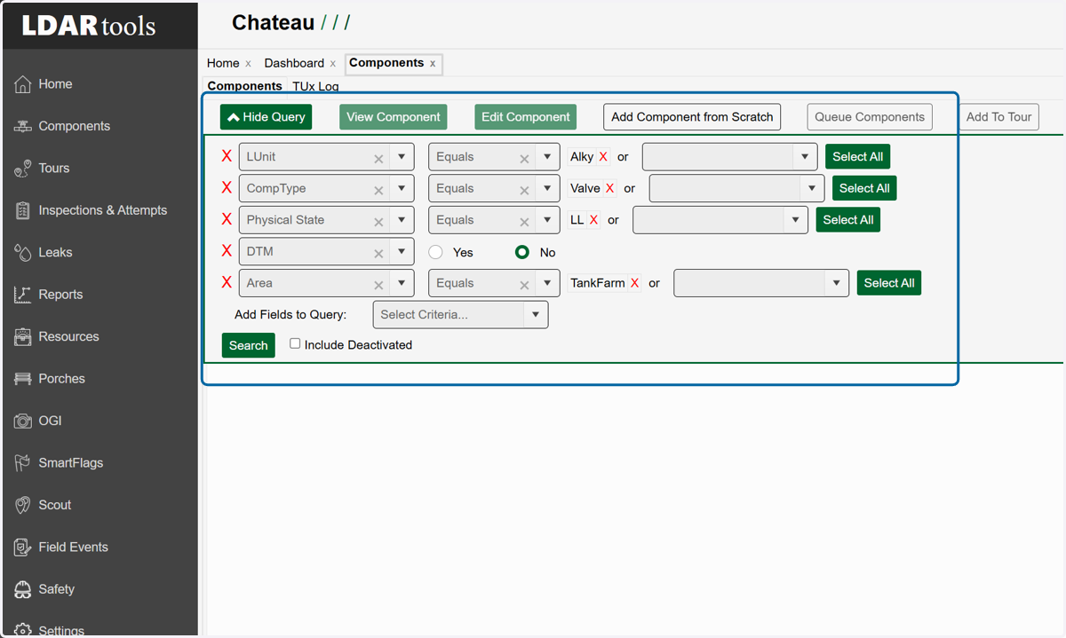This screenshot has height=638, width=1066.
Task: Click the Queue Components button
Action: point(870,117)
